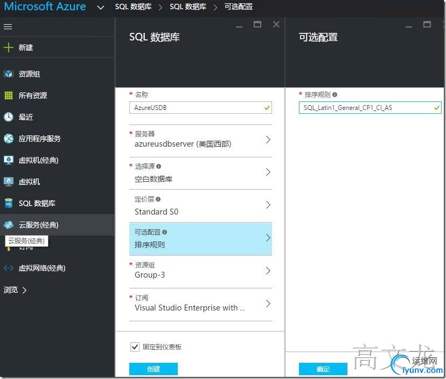446x379 pixels.
Task: Click the 排序规则 SQL_Latin1_General_CP1_CI_AS field
Action: (x=370, y=108)
